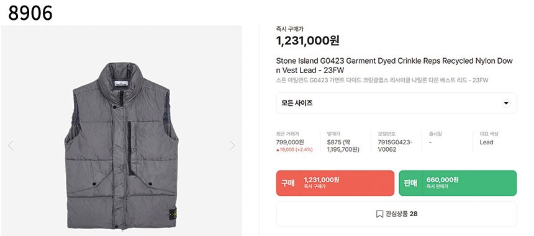Open the 모든 사이즈 dropdown arrow
This screenshot has height=236, width=534.
(x=506, y=103)
